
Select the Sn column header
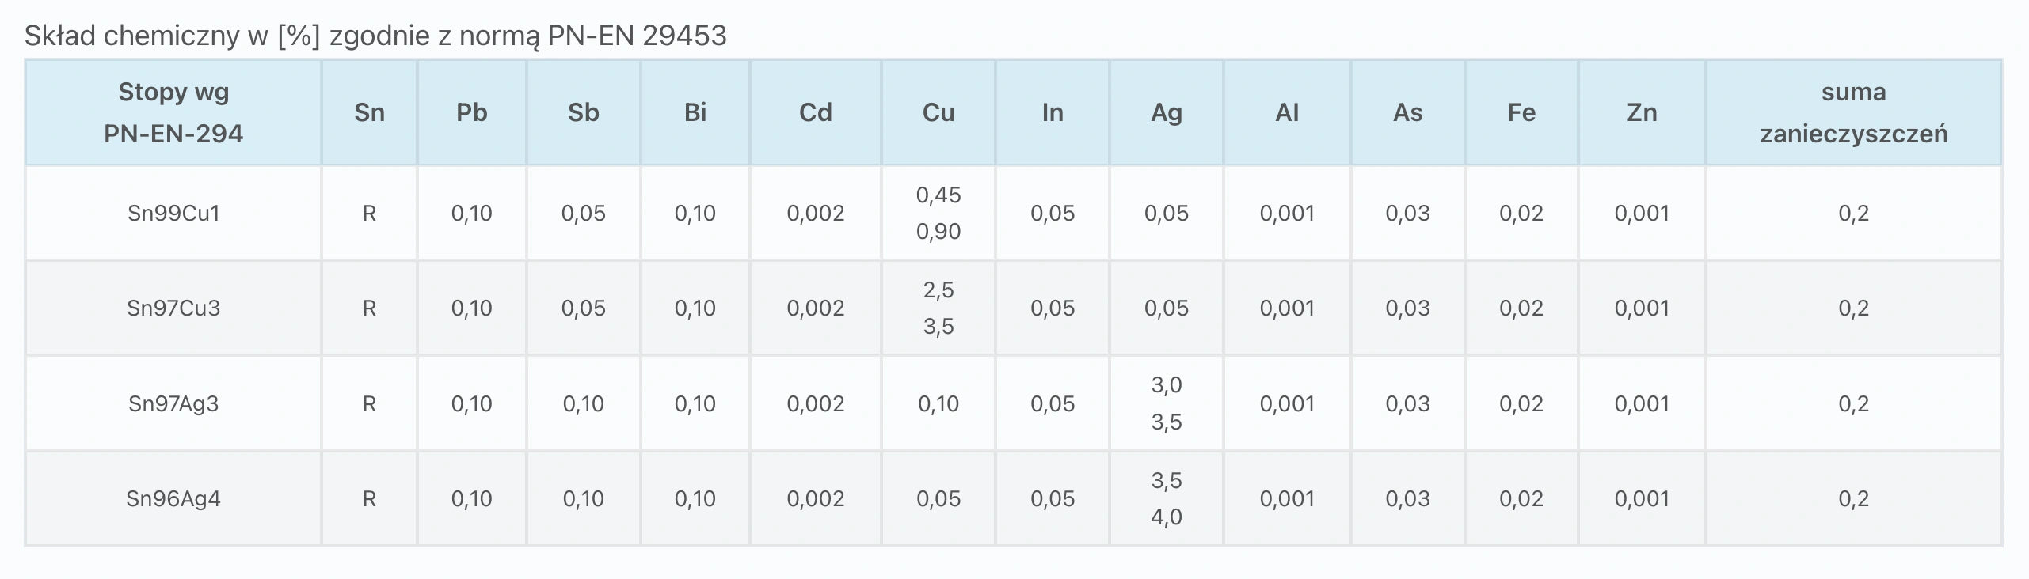point(369,112)
